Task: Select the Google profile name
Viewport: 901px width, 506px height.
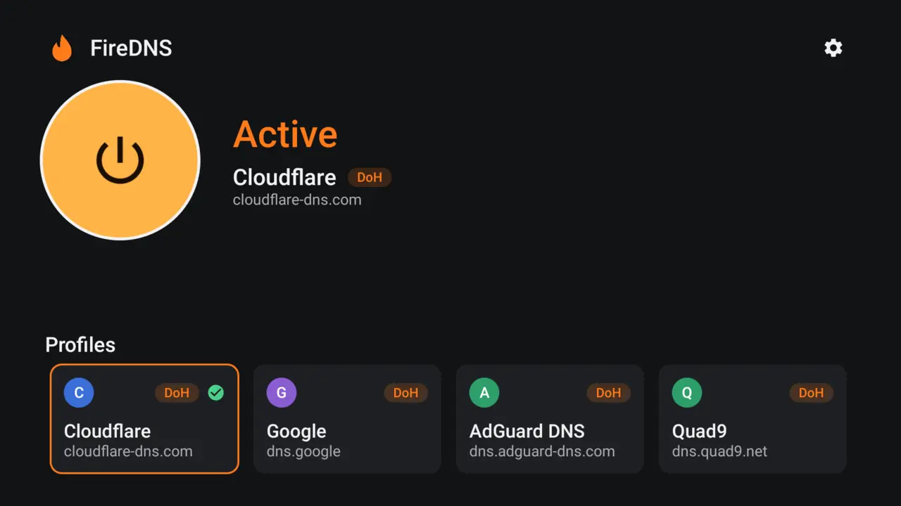Action: coord(296,431)
